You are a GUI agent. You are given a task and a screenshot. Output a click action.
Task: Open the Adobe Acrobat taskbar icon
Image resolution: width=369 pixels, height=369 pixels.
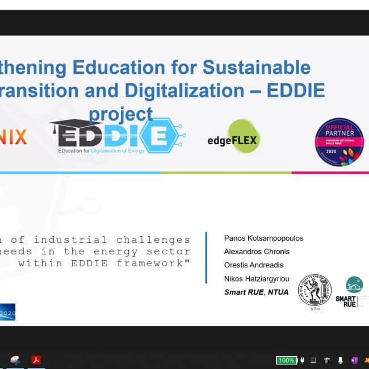(36, 360)
